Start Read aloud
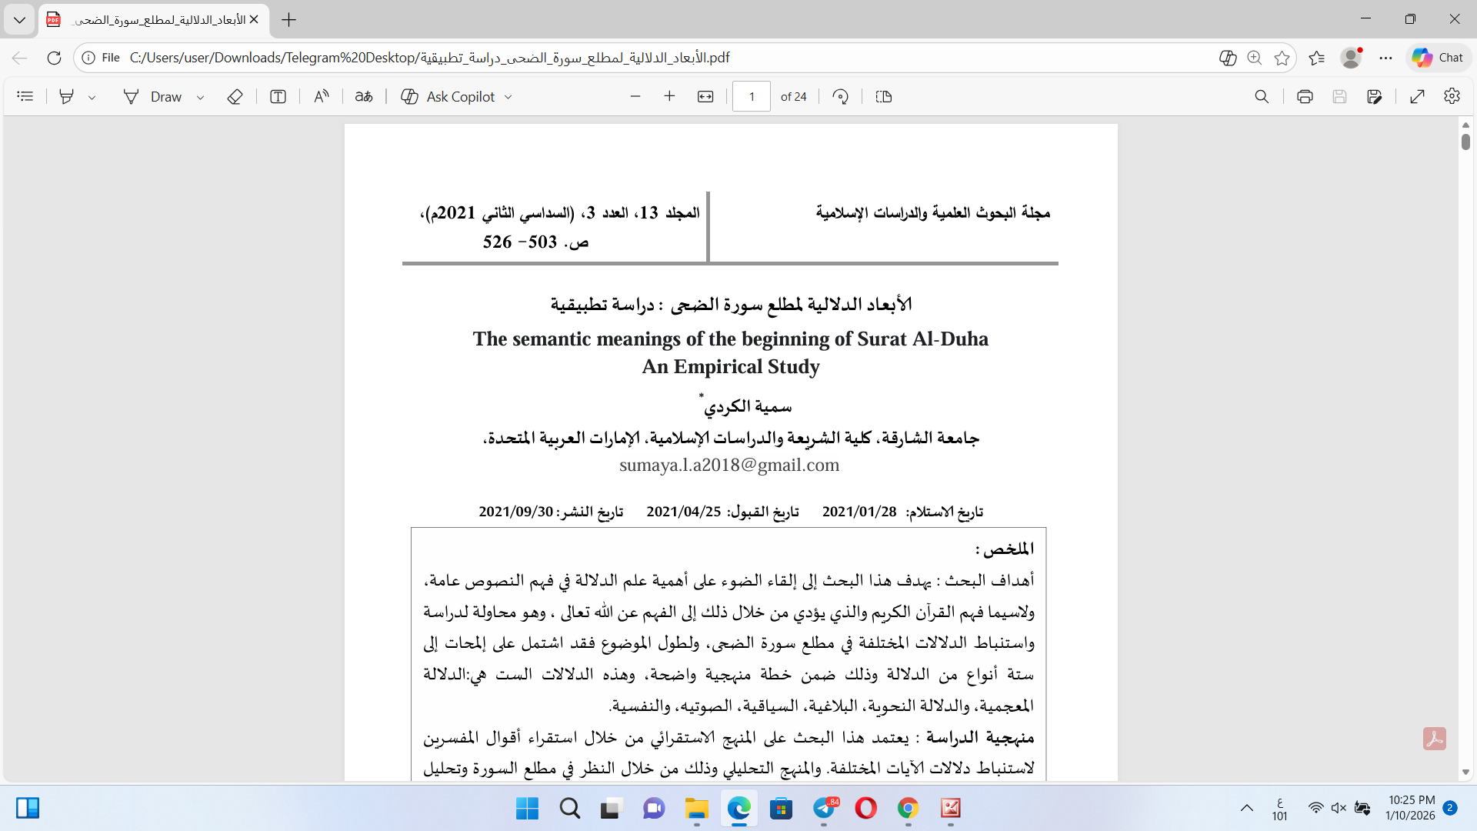Screen dimensions: 1477x831 coord(322,97)
